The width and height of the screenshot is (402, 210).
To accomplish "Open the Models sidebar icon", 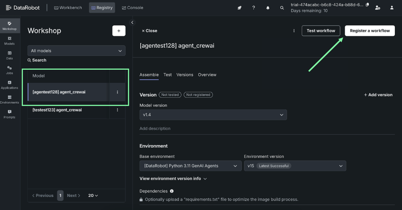I will click(9, 41).
